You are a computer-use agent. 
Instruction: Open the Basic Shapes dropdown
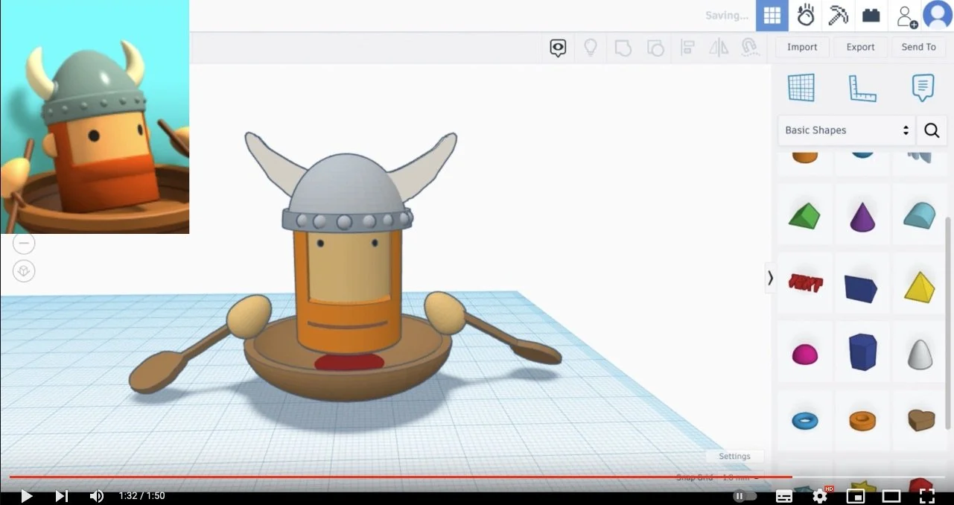pyautogui.click(x=847, y=130)
